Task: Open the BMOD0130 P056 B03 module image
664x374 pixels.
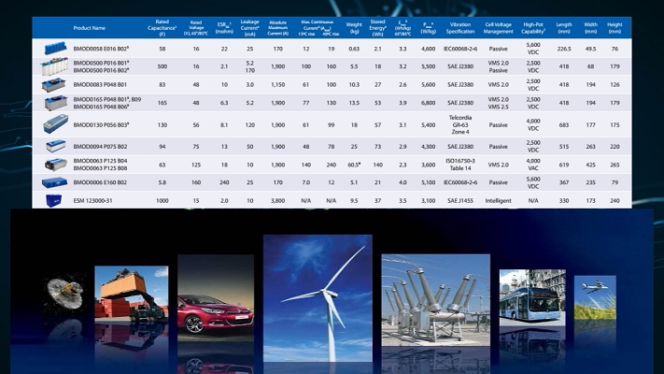Action: coord(55,123)
